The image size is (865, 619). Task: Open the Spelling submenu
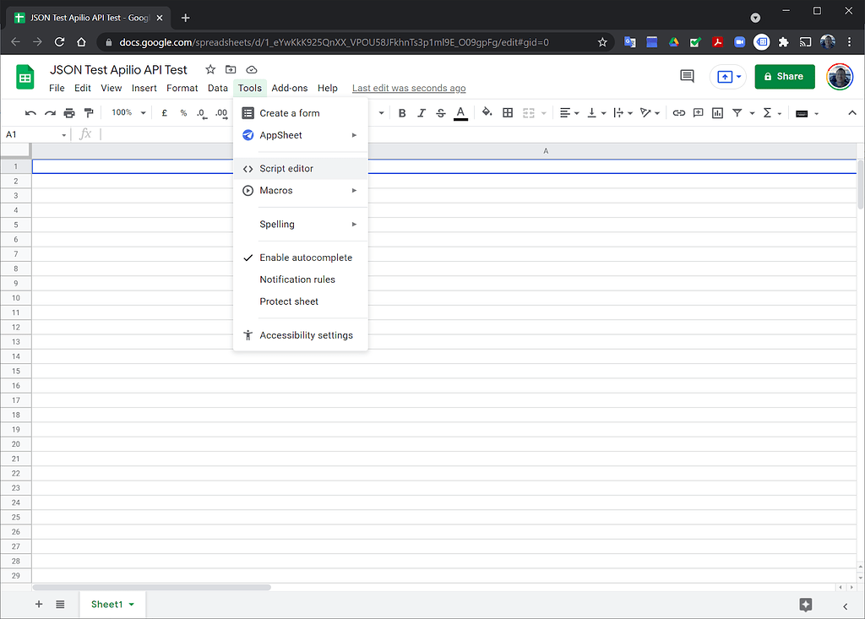pos(277,224)
